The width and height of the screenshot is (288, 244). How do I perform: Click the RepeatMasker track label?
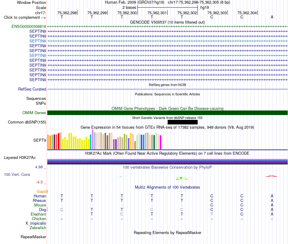coord(33,237)
